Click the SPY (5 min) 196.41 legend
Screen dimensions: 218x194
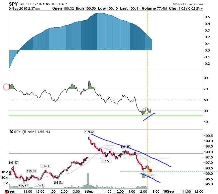click(32, 132)
